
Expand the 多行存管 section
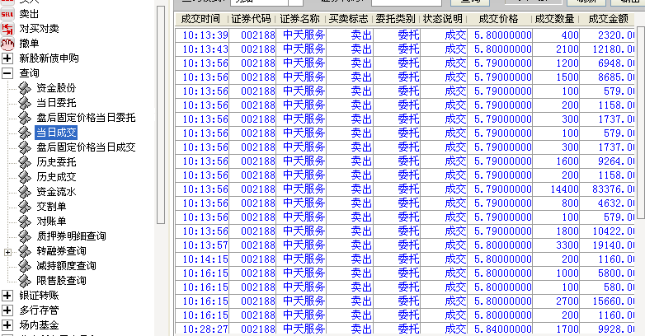[7, 310]
